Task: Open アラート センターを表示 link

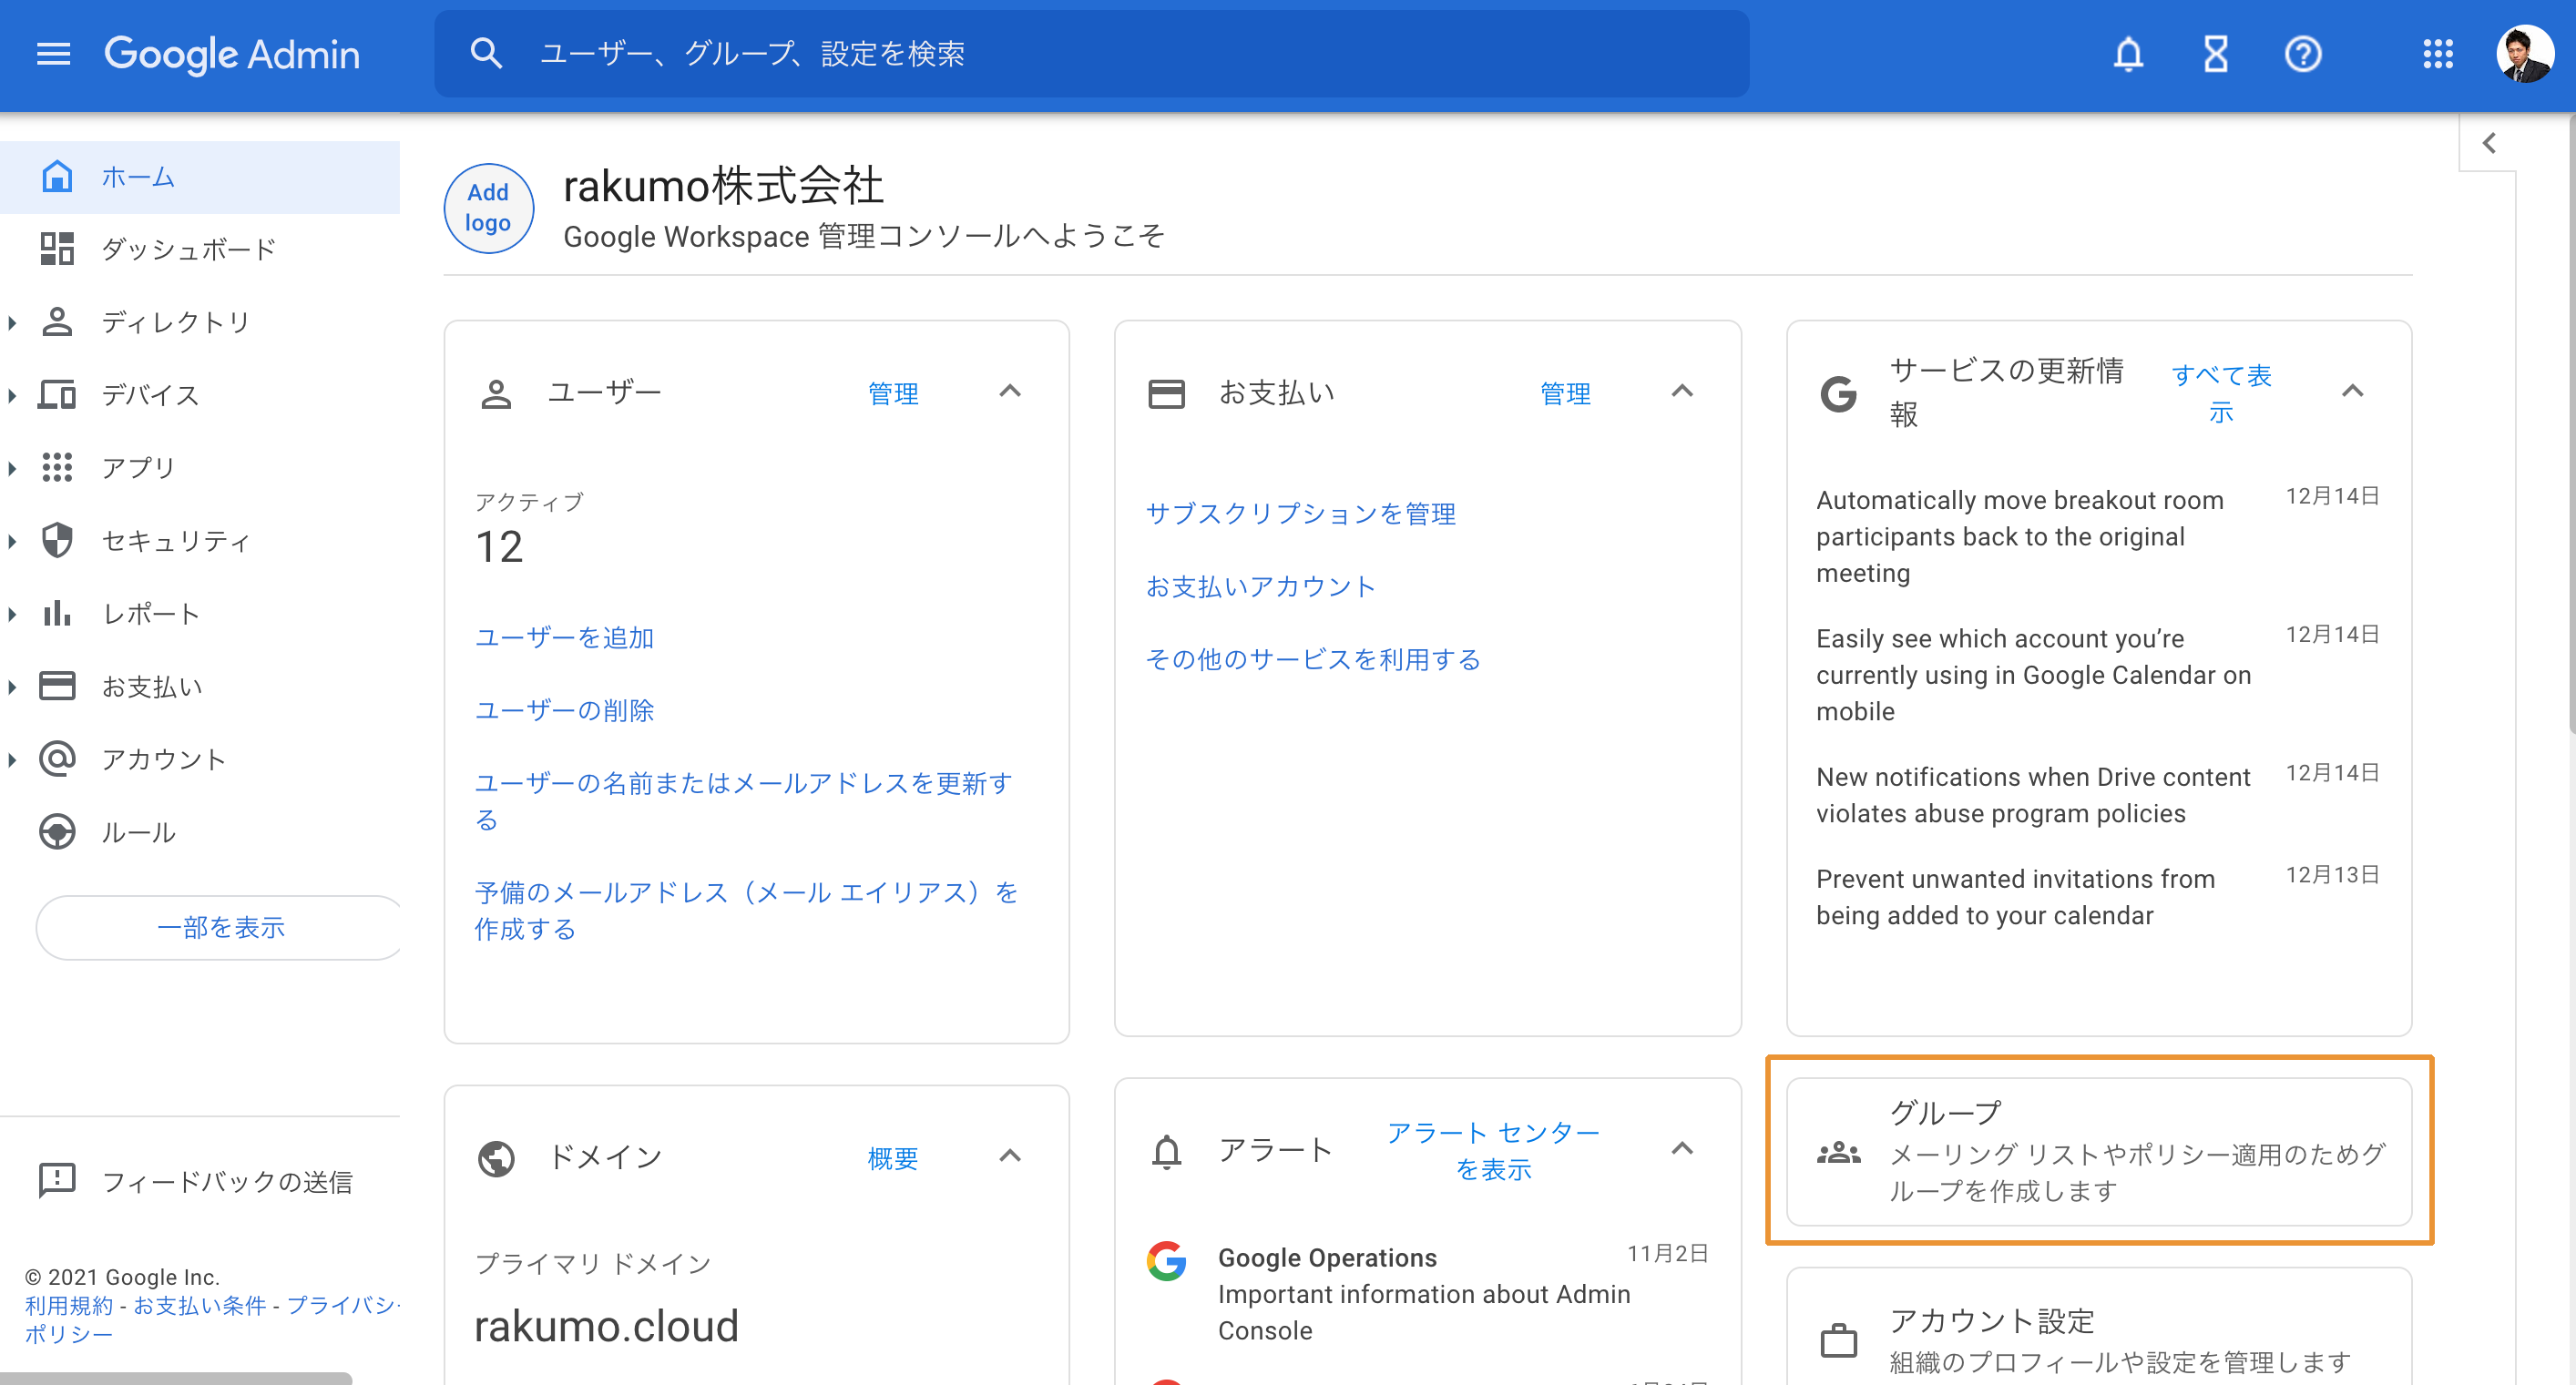Action: coord(1493,1150)
